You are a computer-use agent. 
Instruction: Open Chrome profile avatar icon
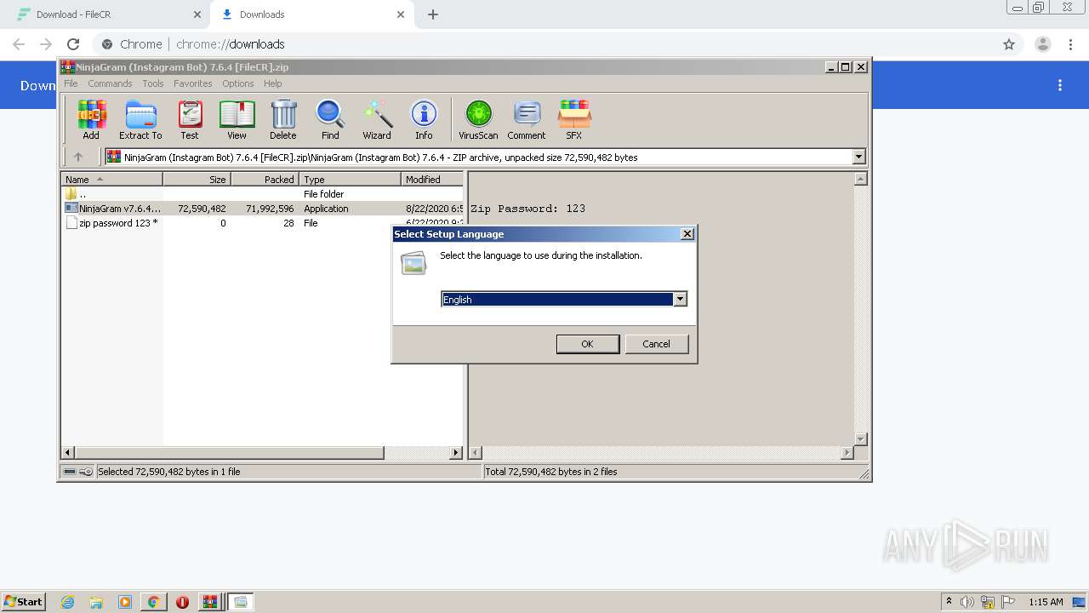click(x=1042, y=44)
